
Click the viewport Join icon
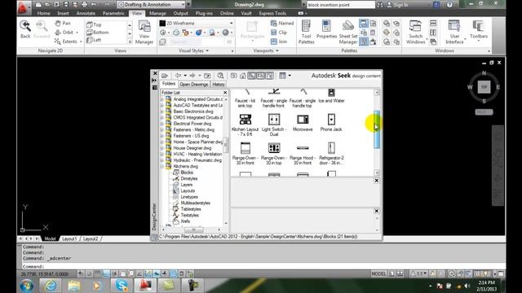tap(279, 42)
